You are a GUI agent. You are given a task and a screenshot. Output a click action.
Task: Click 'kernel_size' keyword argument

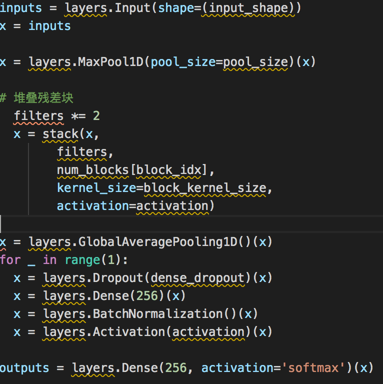tap(96, 188)
